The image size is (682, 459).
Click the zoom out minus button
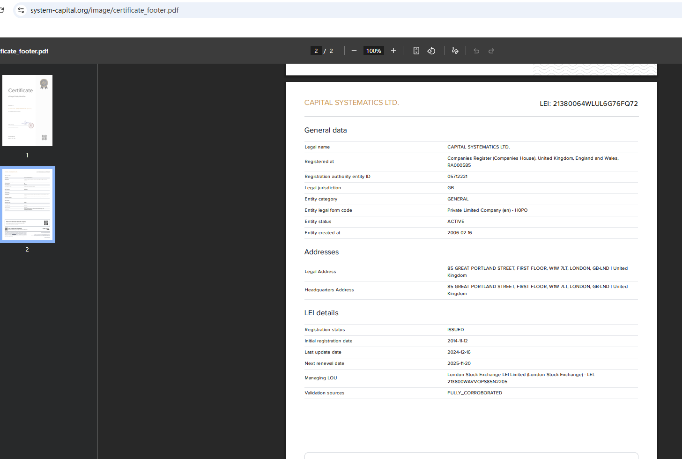[354, 51]
